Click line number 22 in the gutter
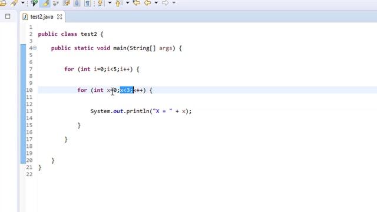The height and width of the screenshot is (212, 377). tap(29, 174)
